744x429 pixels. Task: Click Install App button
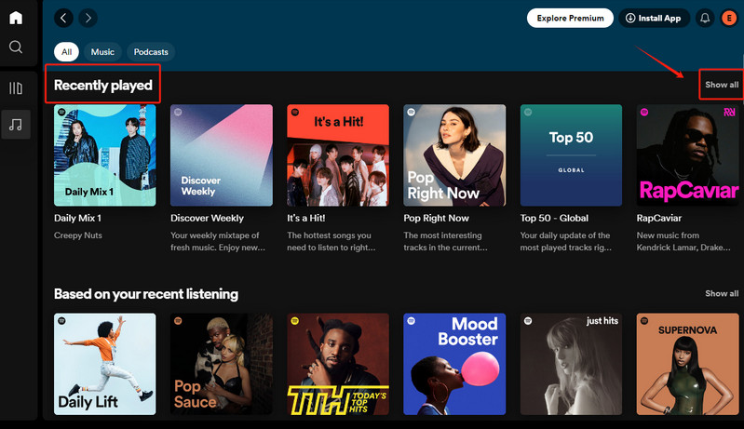point(654,18)
